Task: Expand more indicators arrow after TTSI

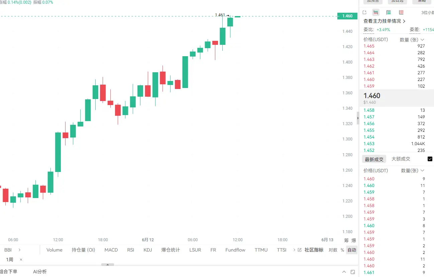Action: click(x=294, y=250)
